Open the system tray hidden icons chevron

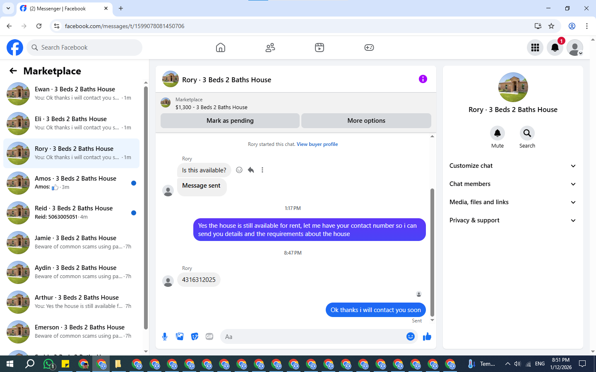(x=507, y=364)
